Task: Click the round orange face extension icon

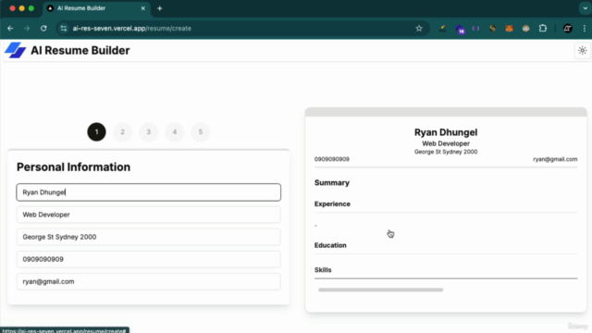Action: 525,29
